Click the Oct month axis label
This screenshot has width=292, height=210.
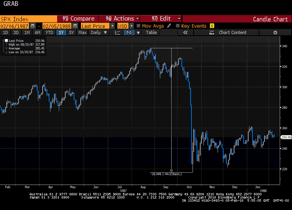coord(189,187)
